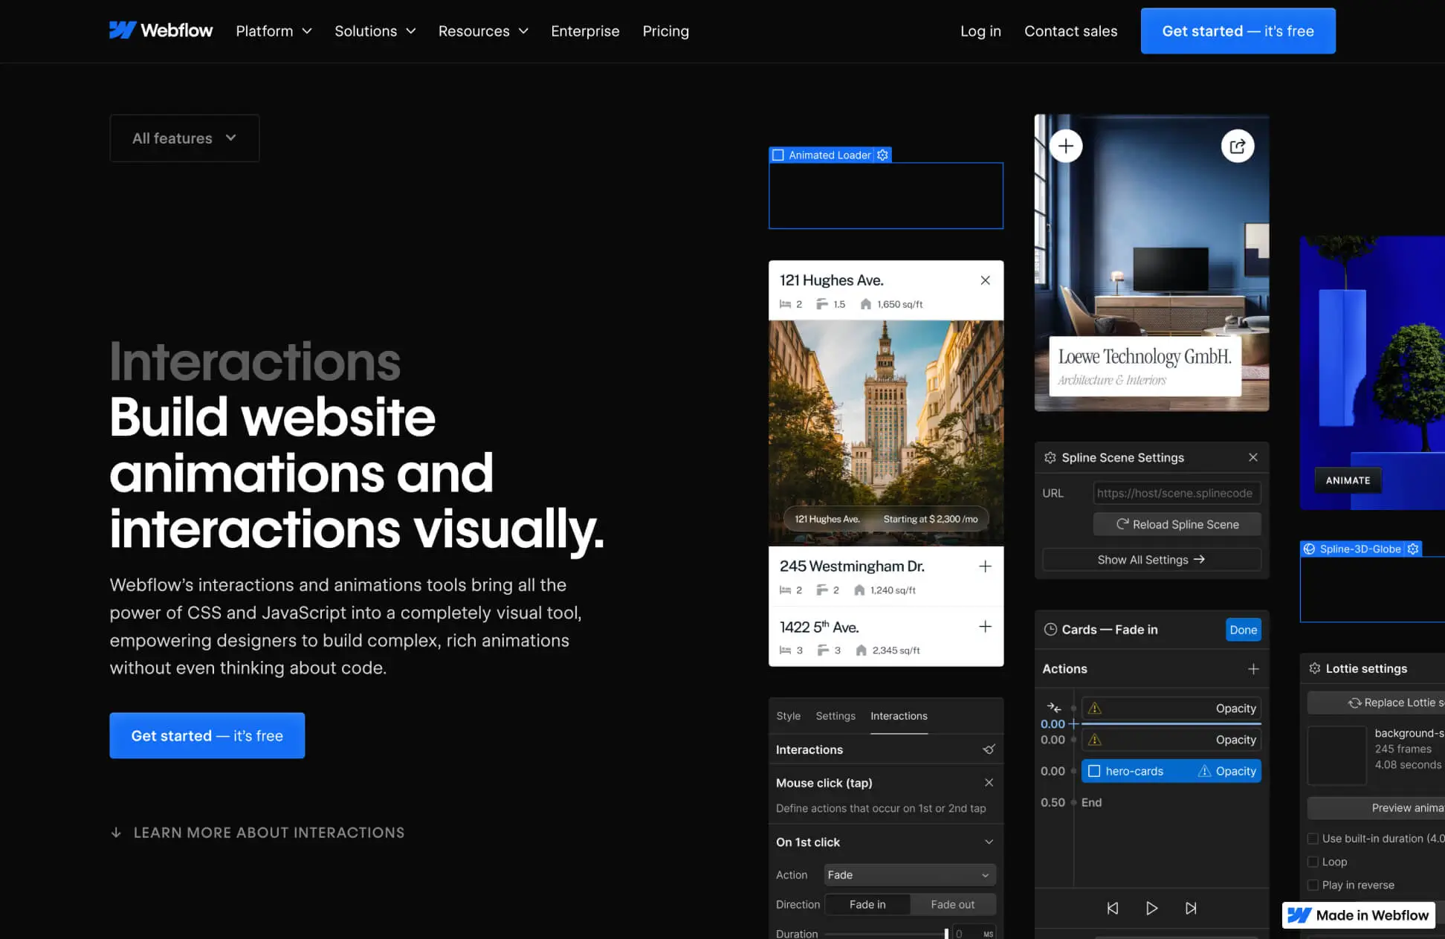Expand the 245 Westmingham Dr. listing
The height and width of the screenshot is (939, 1445).
985,567
